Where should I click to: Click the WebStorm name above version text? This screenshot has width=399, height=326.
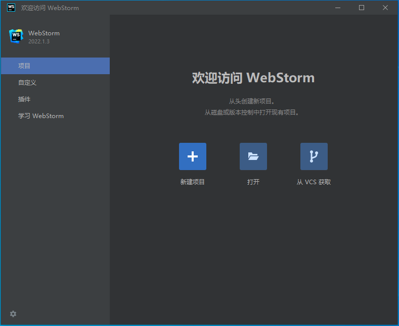tap(44, 33)
